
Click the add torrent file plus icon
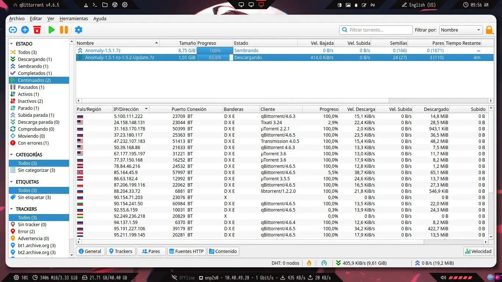tap(25, 30)
